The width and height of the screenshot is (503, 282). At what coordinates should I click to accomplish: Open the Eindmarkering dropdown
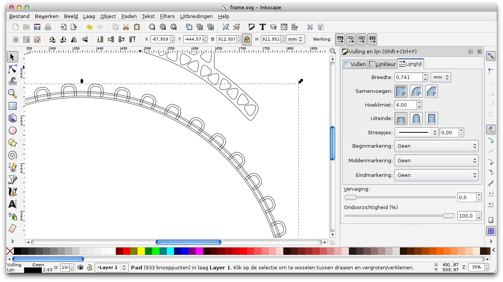[x=436, y=175]
